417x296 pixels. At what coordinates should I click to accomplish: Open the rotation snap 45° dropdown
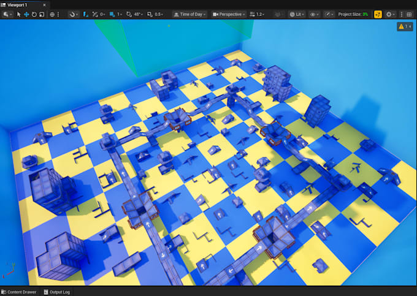click(139, 14)
